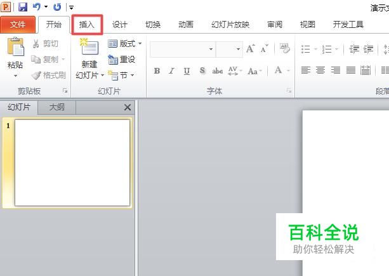
Task: Click the 剪切 (Cut) scissors button
Action: tap(46, 44)
